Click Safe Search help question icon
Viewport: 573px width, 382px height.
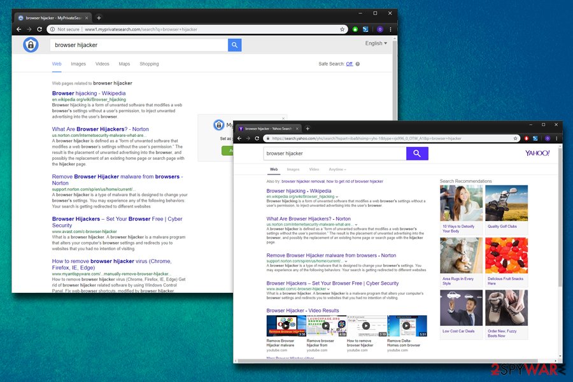click(357, 64)
